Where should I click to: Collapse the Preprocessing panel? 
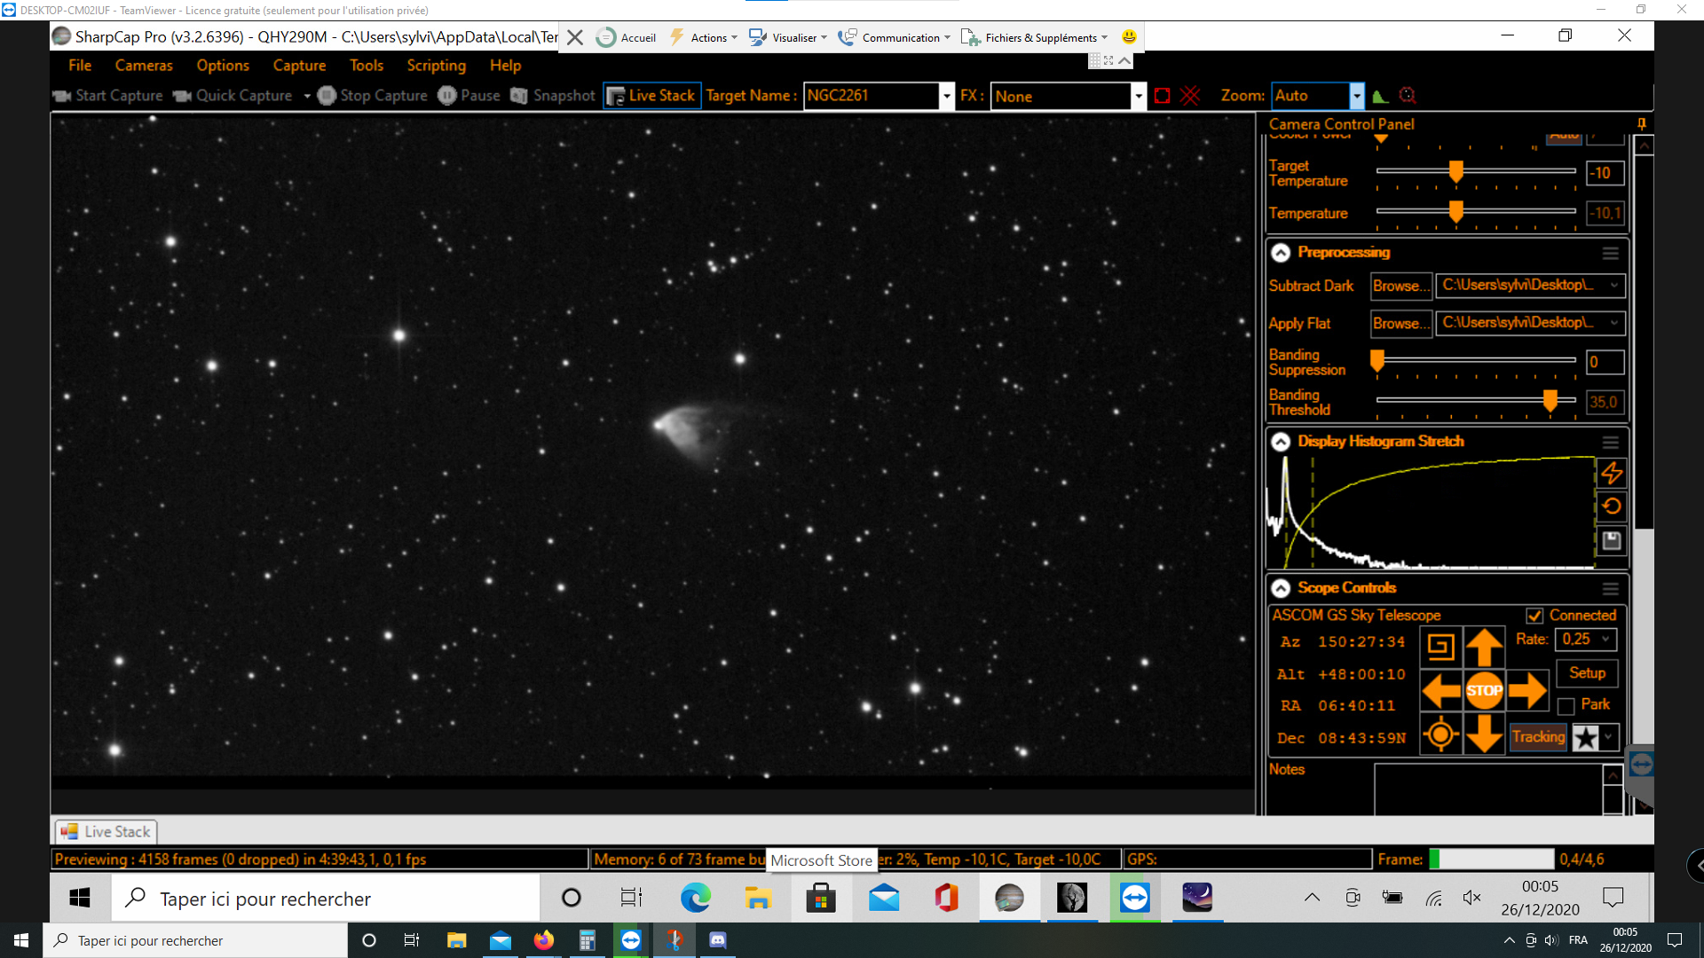pyautogui.click(x=1280, y=253)
